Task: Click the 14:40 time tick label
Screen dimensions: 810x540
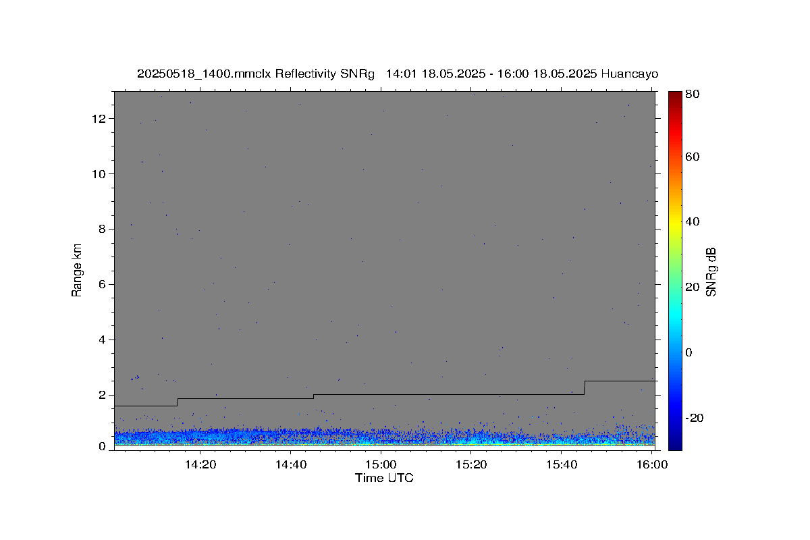Action: click(x=291, y=464)
